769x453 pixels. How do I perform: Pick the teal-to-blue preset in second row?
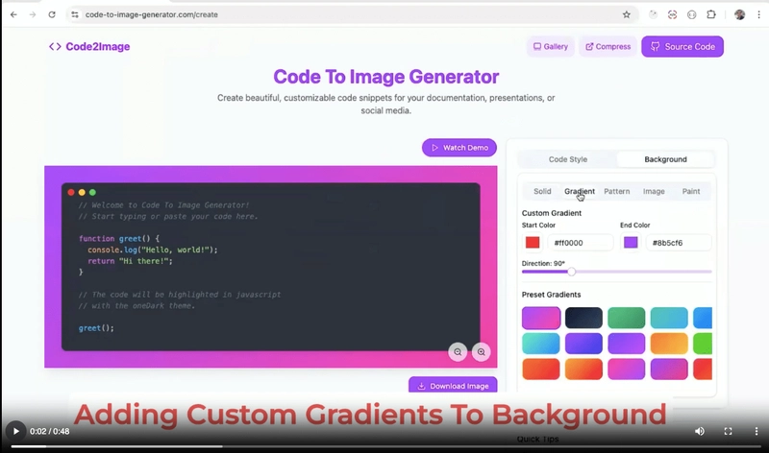[x=541, y=344]
